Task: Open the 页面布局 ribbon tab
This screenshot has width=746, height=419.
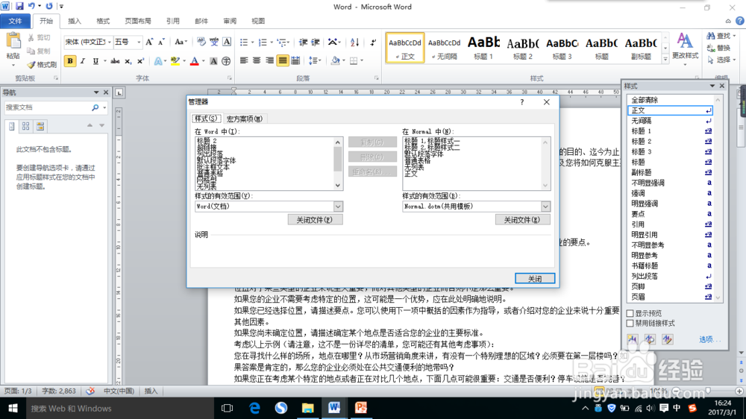Action: coord(137,21)
